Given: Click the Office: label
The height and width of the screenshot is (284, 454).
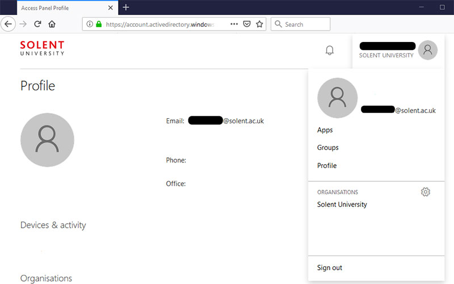Looking at the screenshot, I should click(x=176, y=183).
